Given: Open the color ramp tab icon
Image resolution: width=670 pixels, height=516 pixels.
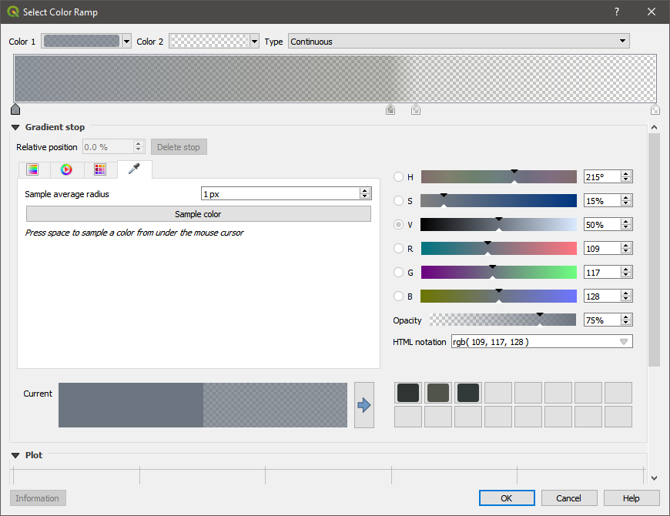Looking at the screenshot, I should click(x=32, y=169).
